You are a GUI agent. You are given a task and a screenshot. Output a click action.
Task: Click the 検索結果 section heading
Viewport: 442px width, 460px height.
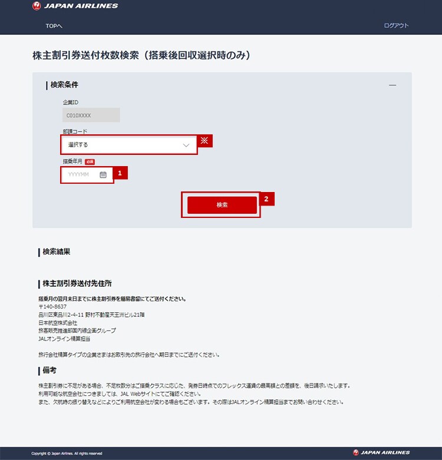pyautogui.click(x=57, y=252)
